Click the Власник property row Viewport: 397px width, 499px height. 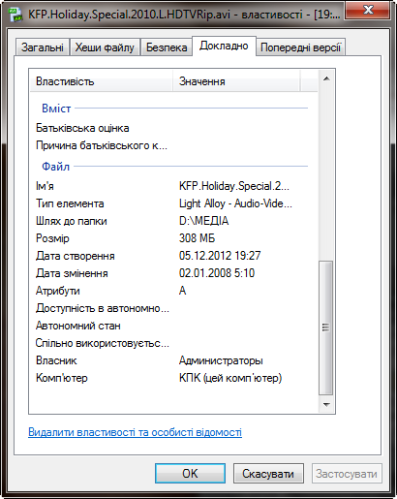(173, 360)
